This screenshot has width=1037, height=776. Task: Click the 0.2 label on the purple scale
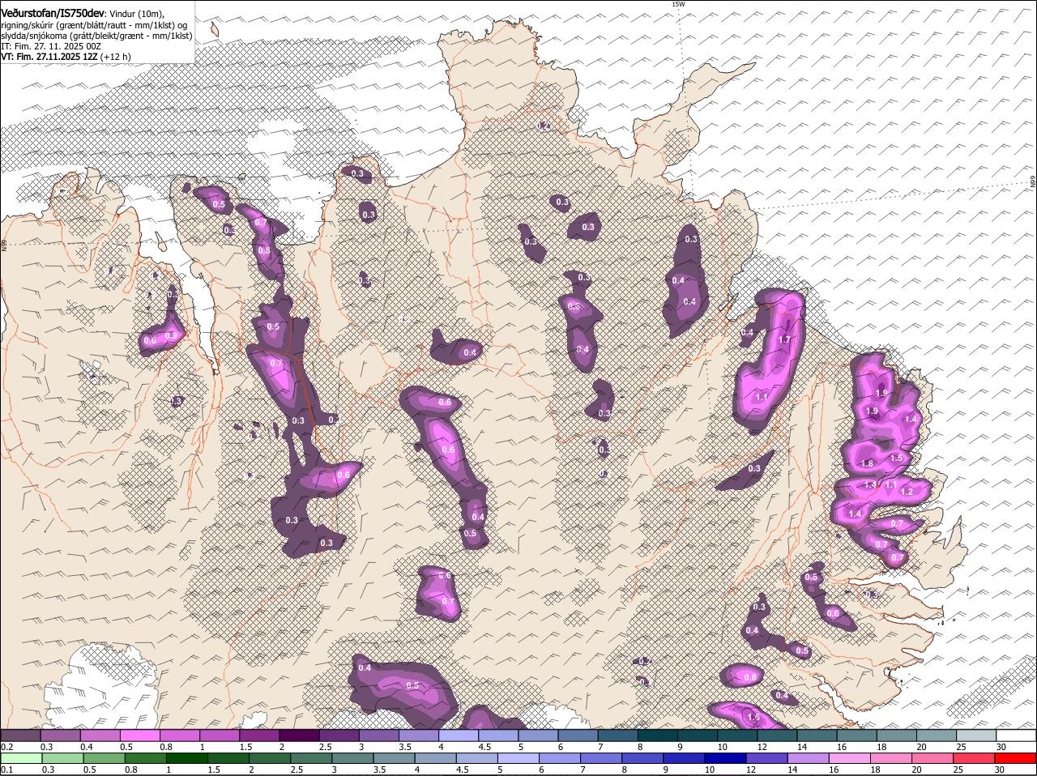tap(6, 747)
